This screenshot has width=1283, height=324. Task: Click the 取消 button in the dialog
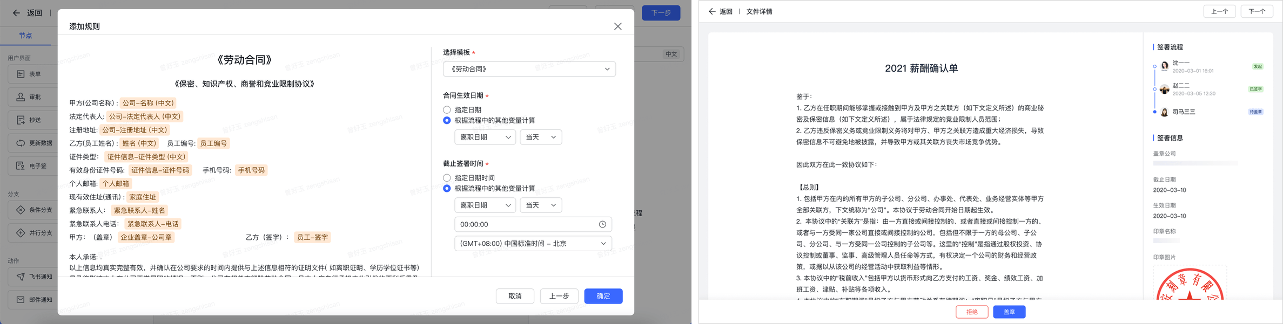pos(515,296)
